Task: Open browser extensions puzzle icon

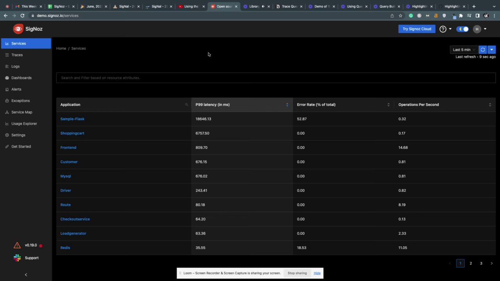Action: coord(461,16)
